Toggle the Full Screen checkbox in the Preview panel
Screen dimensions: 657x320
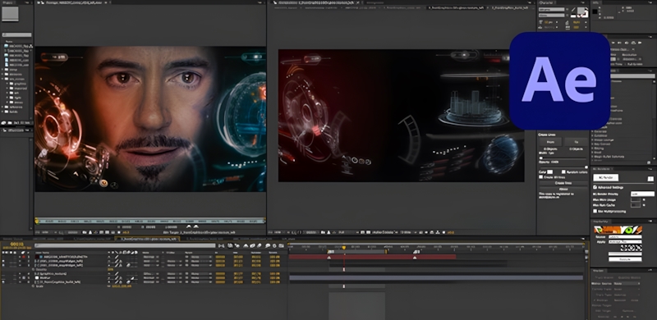click(626, 64)
